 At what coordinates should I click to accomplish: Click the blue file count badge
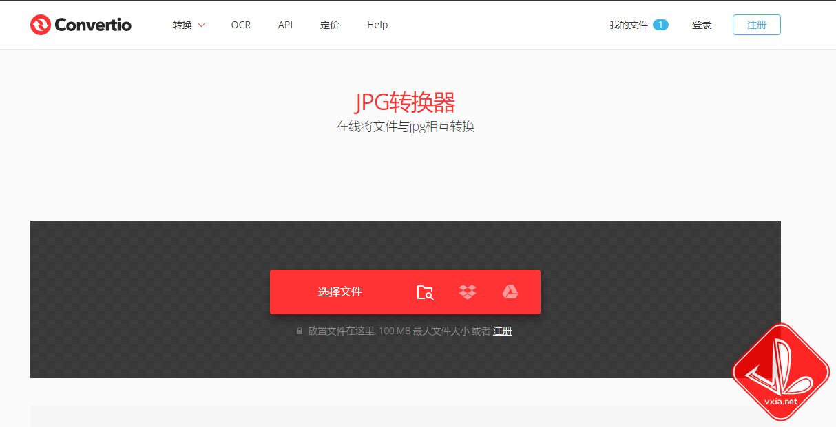click(660, 25)
